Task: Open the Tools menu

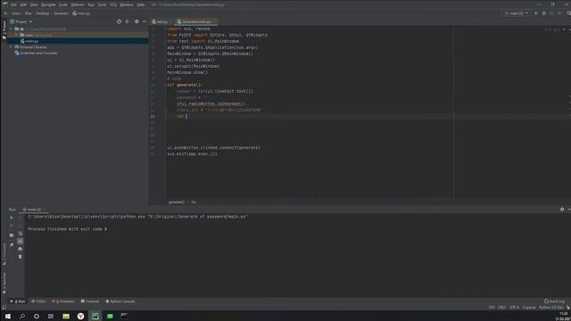Action: click(103, 4)
